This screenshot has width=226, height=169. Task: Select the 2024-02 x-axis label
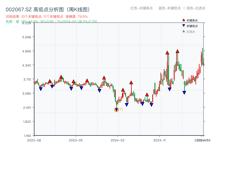118,140
